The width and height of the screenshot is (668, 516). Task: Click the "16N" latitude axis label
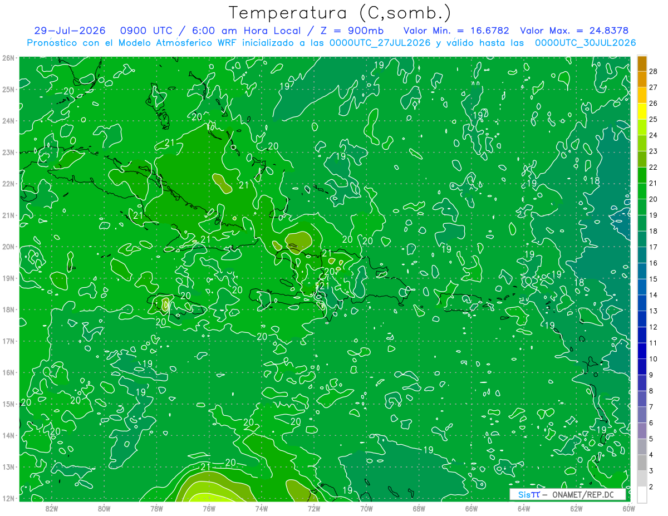[8, 372]
